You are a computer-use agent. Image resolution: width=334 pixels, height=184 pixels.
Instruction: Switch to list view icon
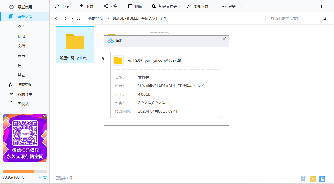pyautogui.click(x=328, y=6)
